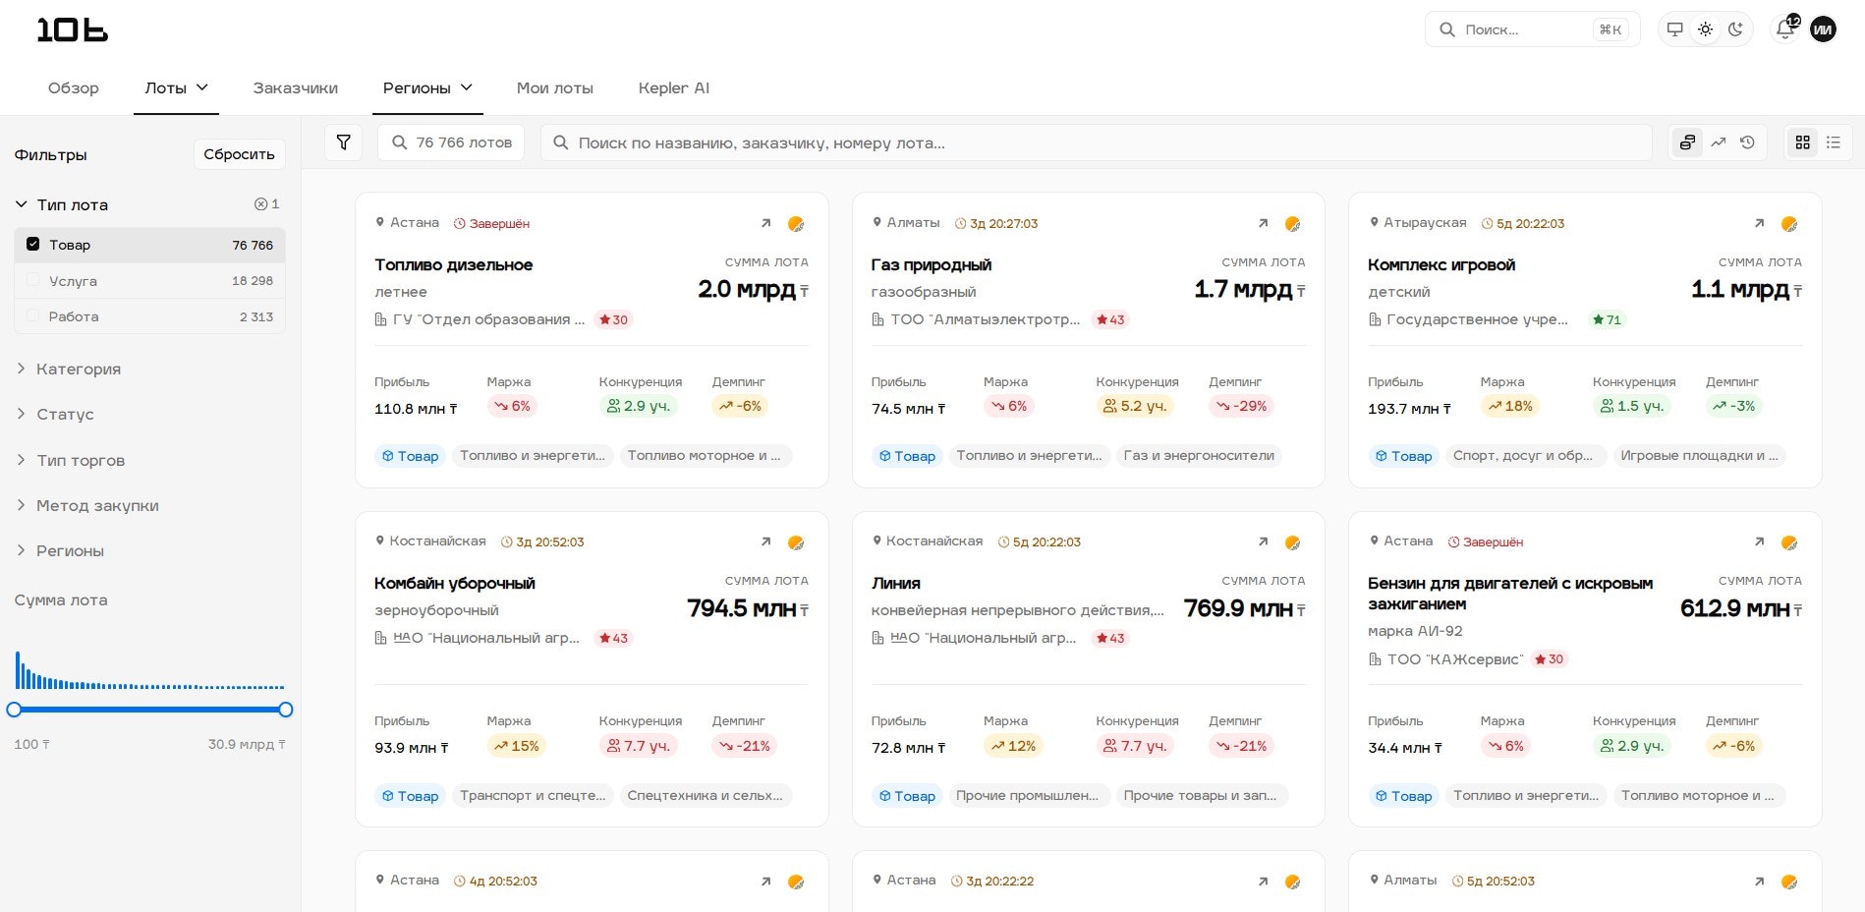Click the 10Б logo
This screenshot has width=1865, height=912.
(73, 29)
